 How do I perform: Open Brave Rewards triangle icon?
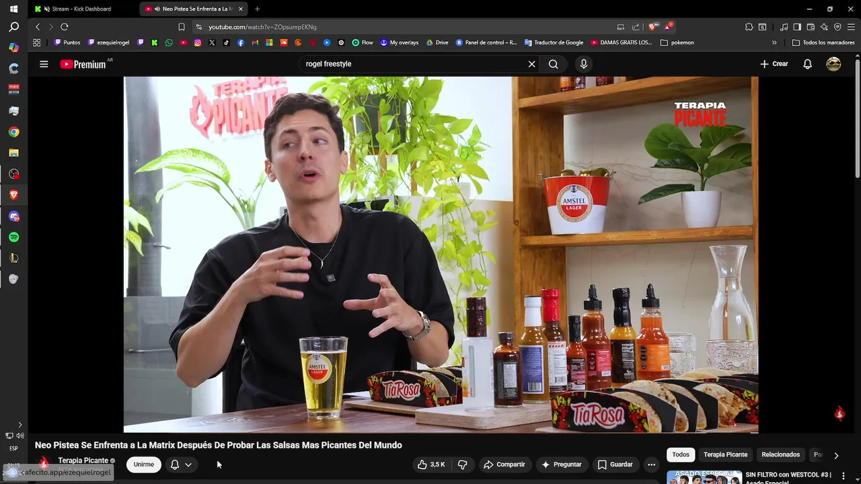point(668,27)
